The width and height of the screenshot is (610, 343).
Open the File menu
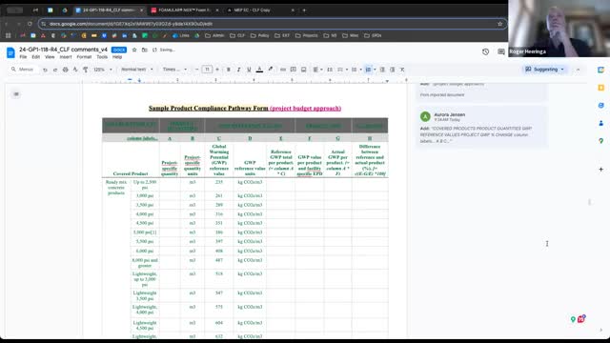23,57
